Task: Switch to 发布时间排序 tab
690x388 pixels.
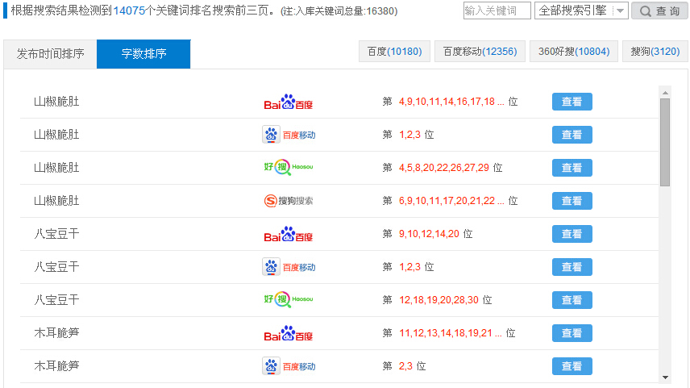Action: [x=50, y=54]
